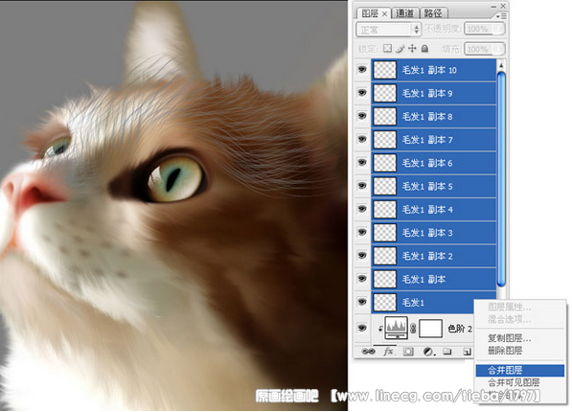Click the link layers icon at panel bottom
The height and width of the screenshot is (412, 572).
point(368,352)
